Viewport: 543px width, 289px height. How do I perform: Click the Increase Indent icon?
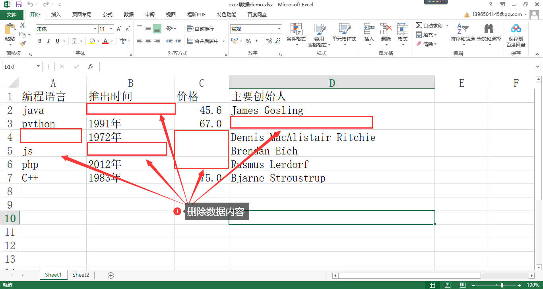(178, 41)
